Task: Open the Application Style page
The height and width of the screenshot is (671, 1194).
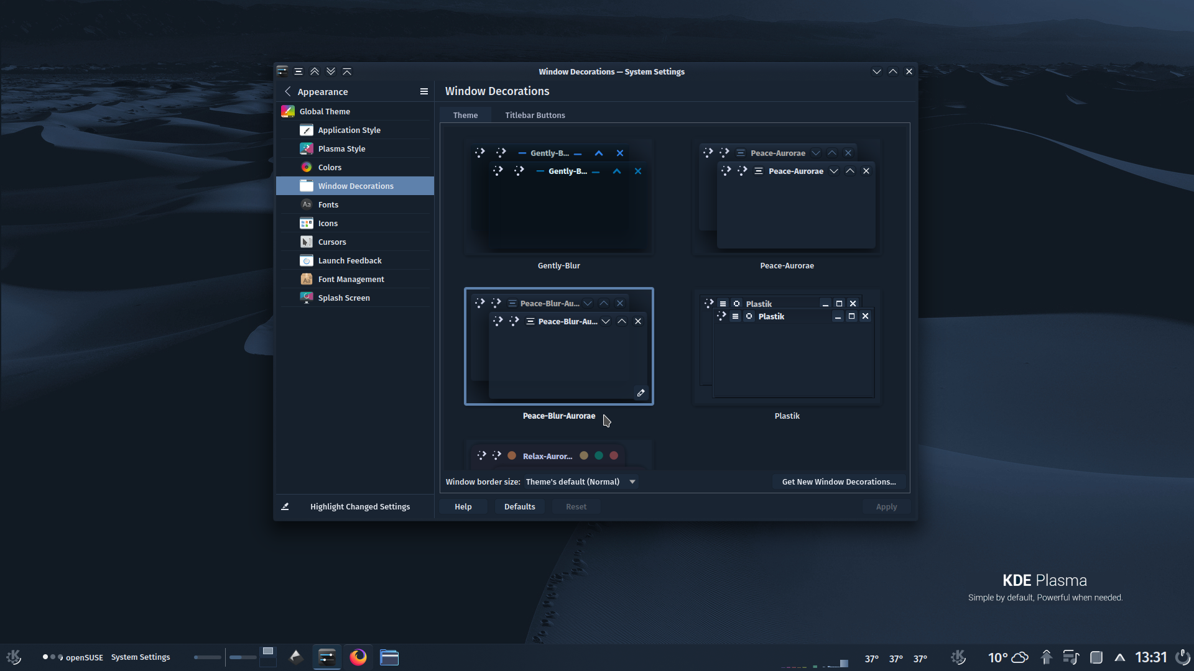Action: [355, 130]
